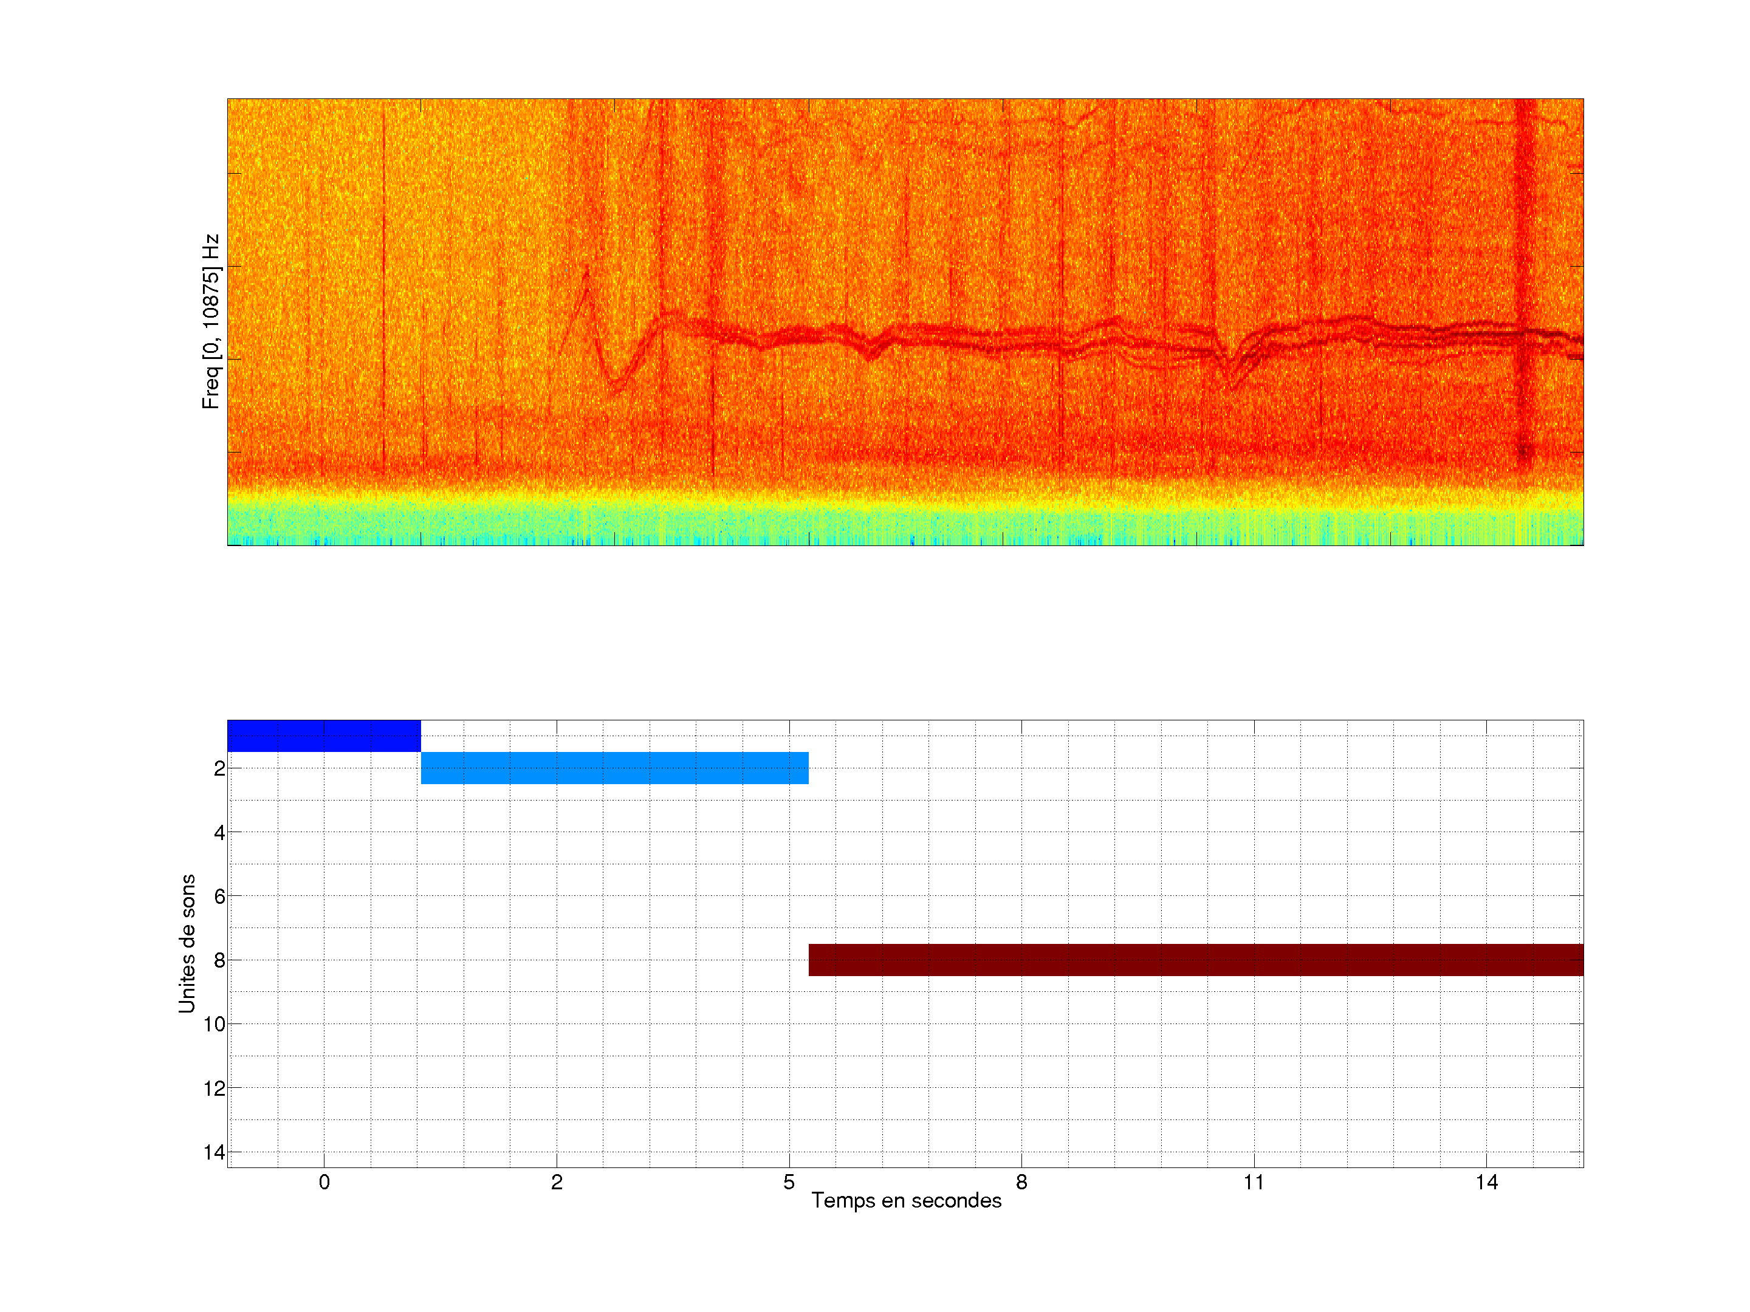Select the y-axis tick label 6
Viewport: 1750px width, 1312px height.
(219, 897)
